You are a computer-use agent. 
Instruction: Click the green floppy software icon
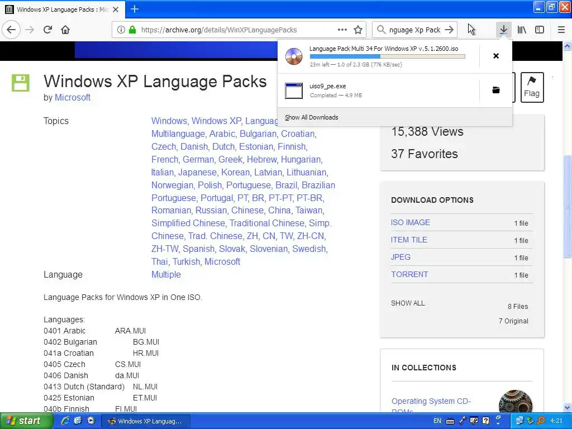pos(21,83)
